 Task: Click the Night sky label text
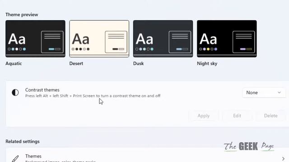(207, 63)
